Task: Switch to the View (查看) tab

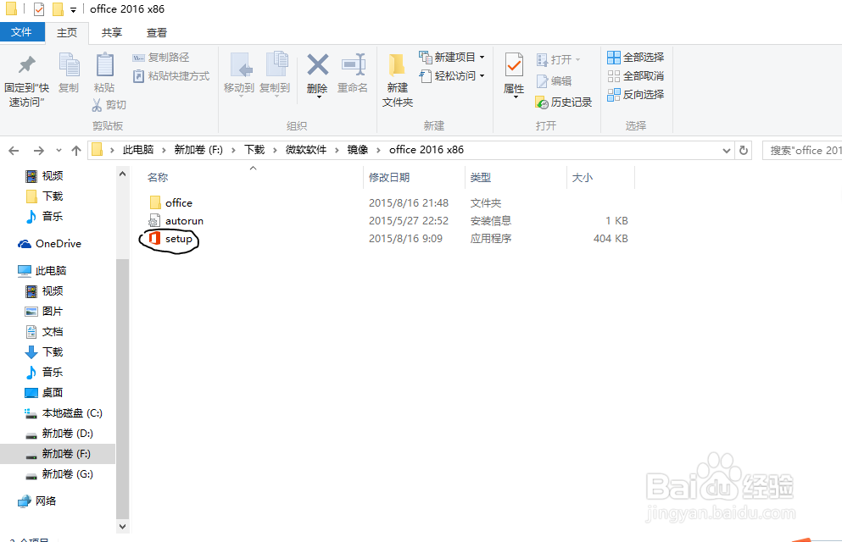Action: (x=157, y=33)
